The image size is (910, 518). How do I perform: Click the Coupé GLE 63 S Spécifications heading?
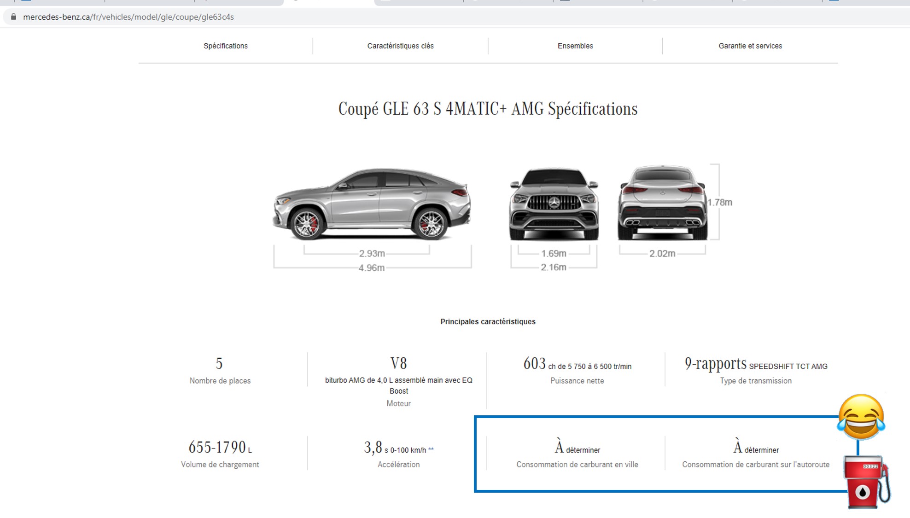click(x=488, y=109)
